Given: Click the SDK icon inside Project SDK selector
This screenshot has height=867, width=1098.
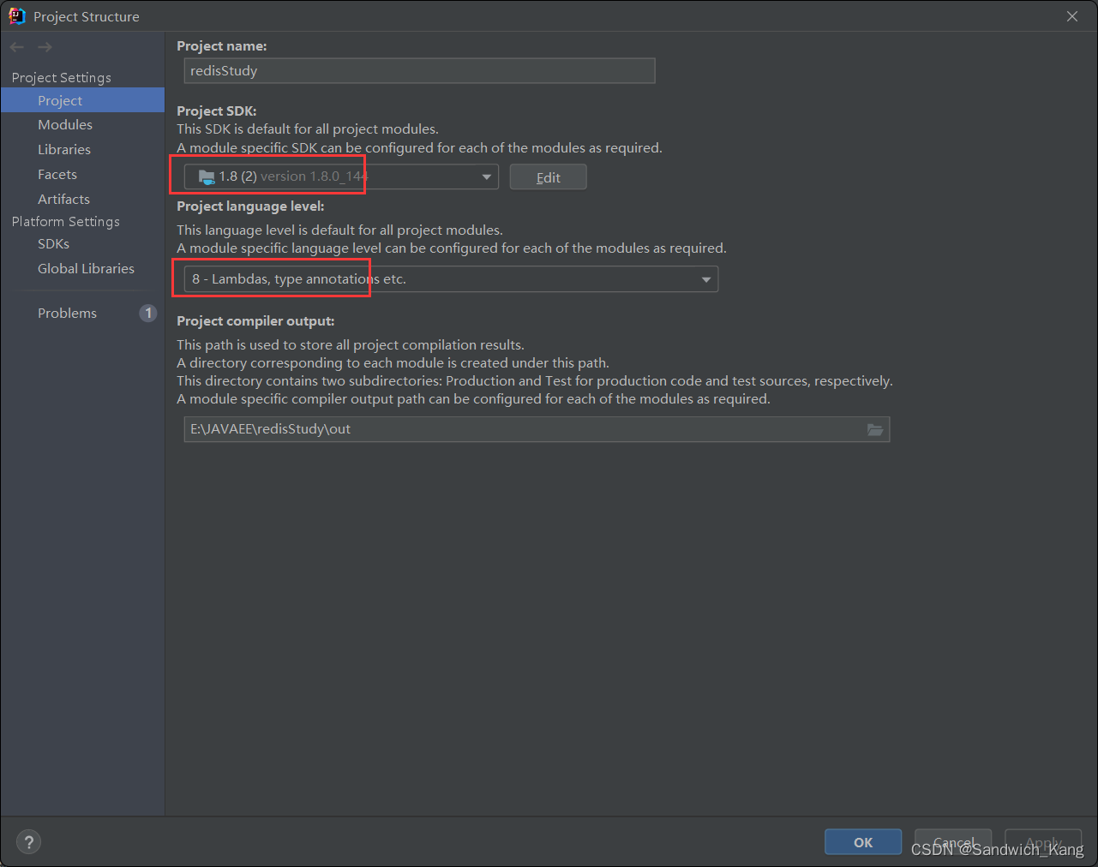Looking at the screenshot, I should [x=205, y=176].
